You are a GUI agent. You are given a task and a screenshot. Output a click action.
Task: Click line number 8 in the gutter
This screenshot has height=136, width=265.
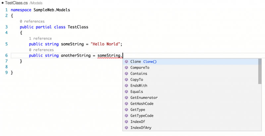pyautogui.click(x=6, y=67)
